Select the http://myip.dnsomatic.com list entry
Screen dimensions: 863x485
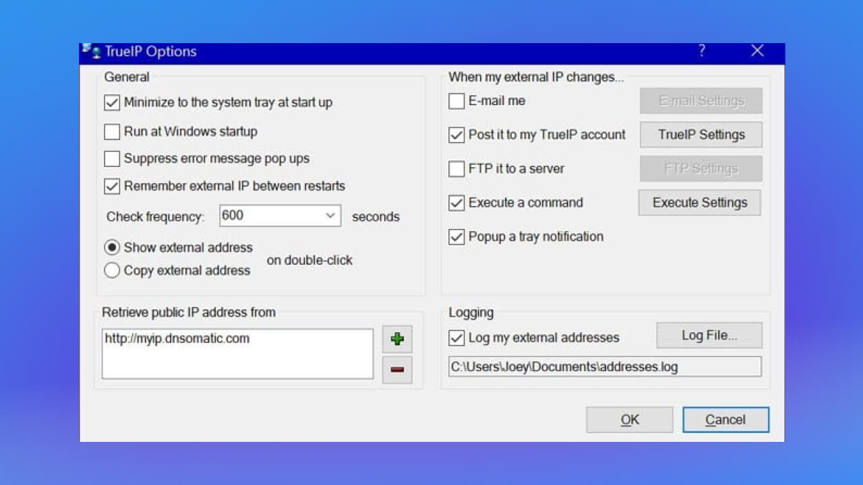(x=177, y=339)
